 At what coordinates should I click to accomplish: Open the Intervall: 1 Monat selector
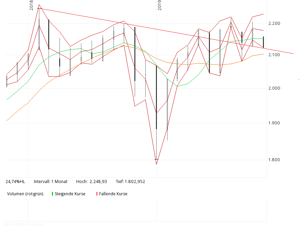click(x=51, y=182)
